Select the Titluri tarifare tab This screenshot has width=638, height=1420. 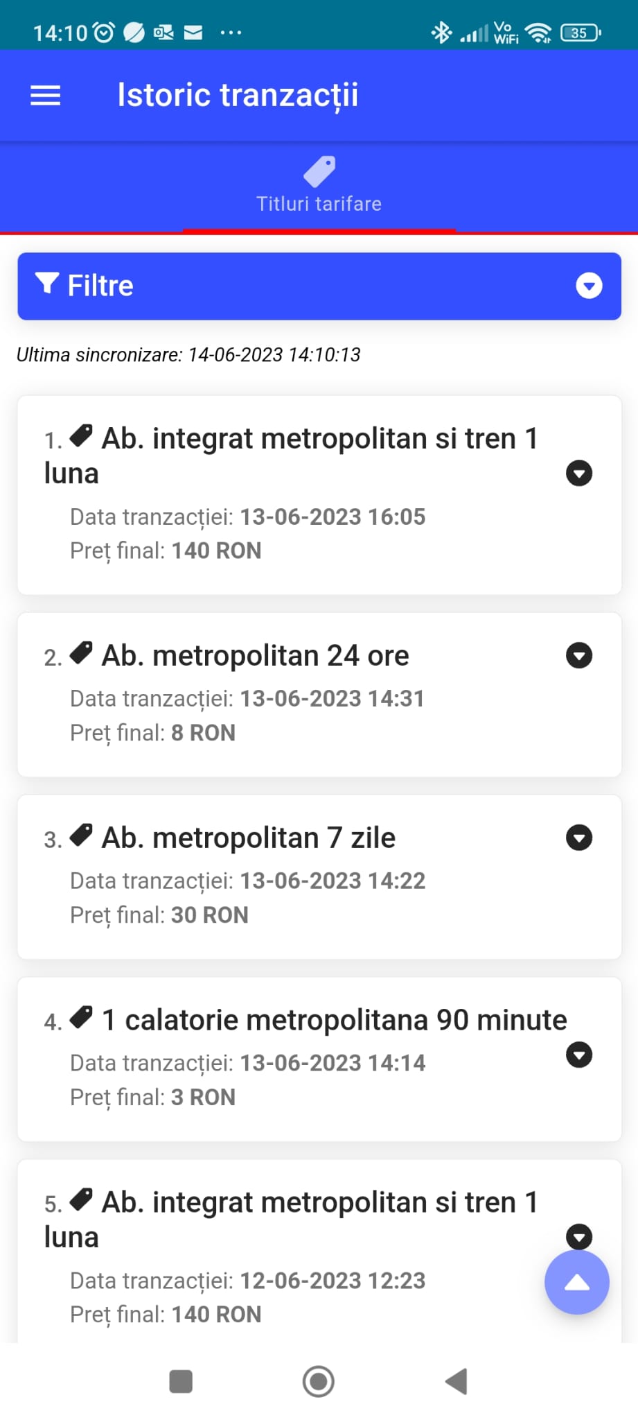(319, 204)
